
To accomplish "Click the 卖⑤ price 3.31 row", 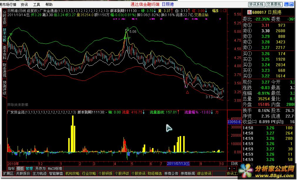I will 269,25.
